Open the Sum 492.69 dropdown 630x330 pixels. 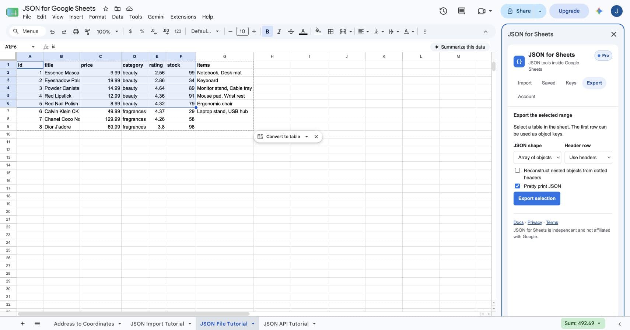[583, 323]
